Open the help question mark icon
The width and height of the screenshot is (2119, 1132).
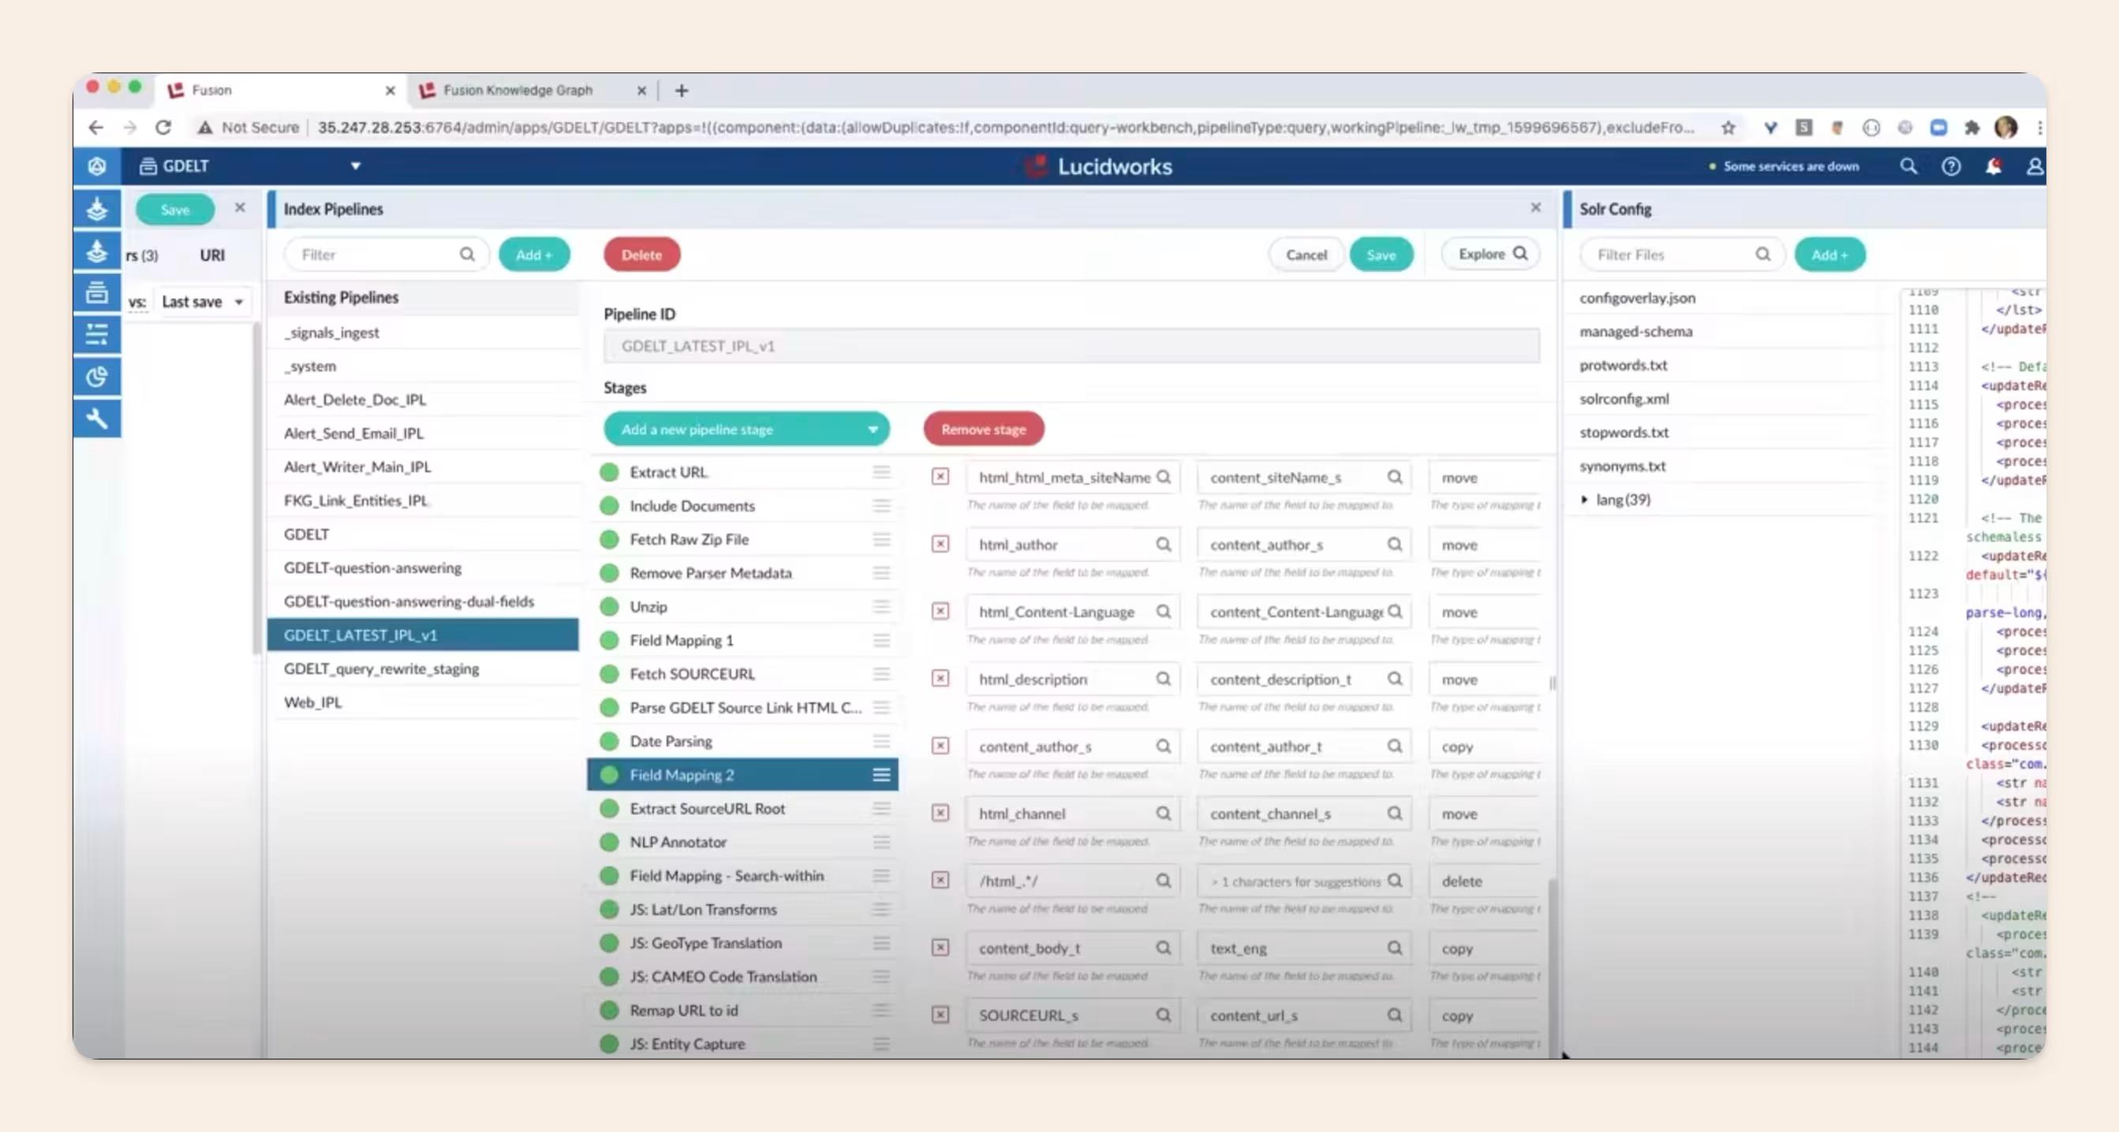(x=1950, y=166)
